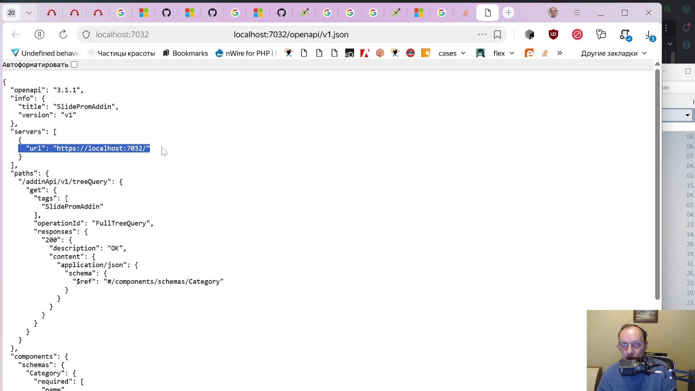Click the webcam video overlay

click(x=641, y=350)
